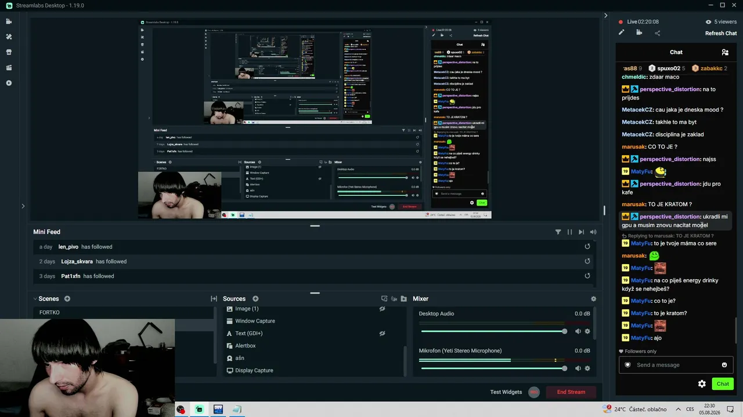Open the Editor camera icon in left sidebar
This screenshot has width=743, height=417.
pyautogui.click(x=9, y=21)
